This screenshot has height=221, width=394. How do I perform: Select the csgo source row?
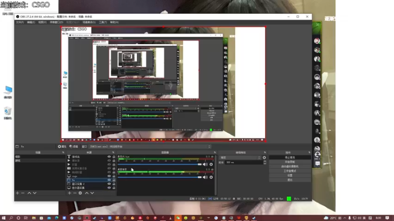[91, 176]
